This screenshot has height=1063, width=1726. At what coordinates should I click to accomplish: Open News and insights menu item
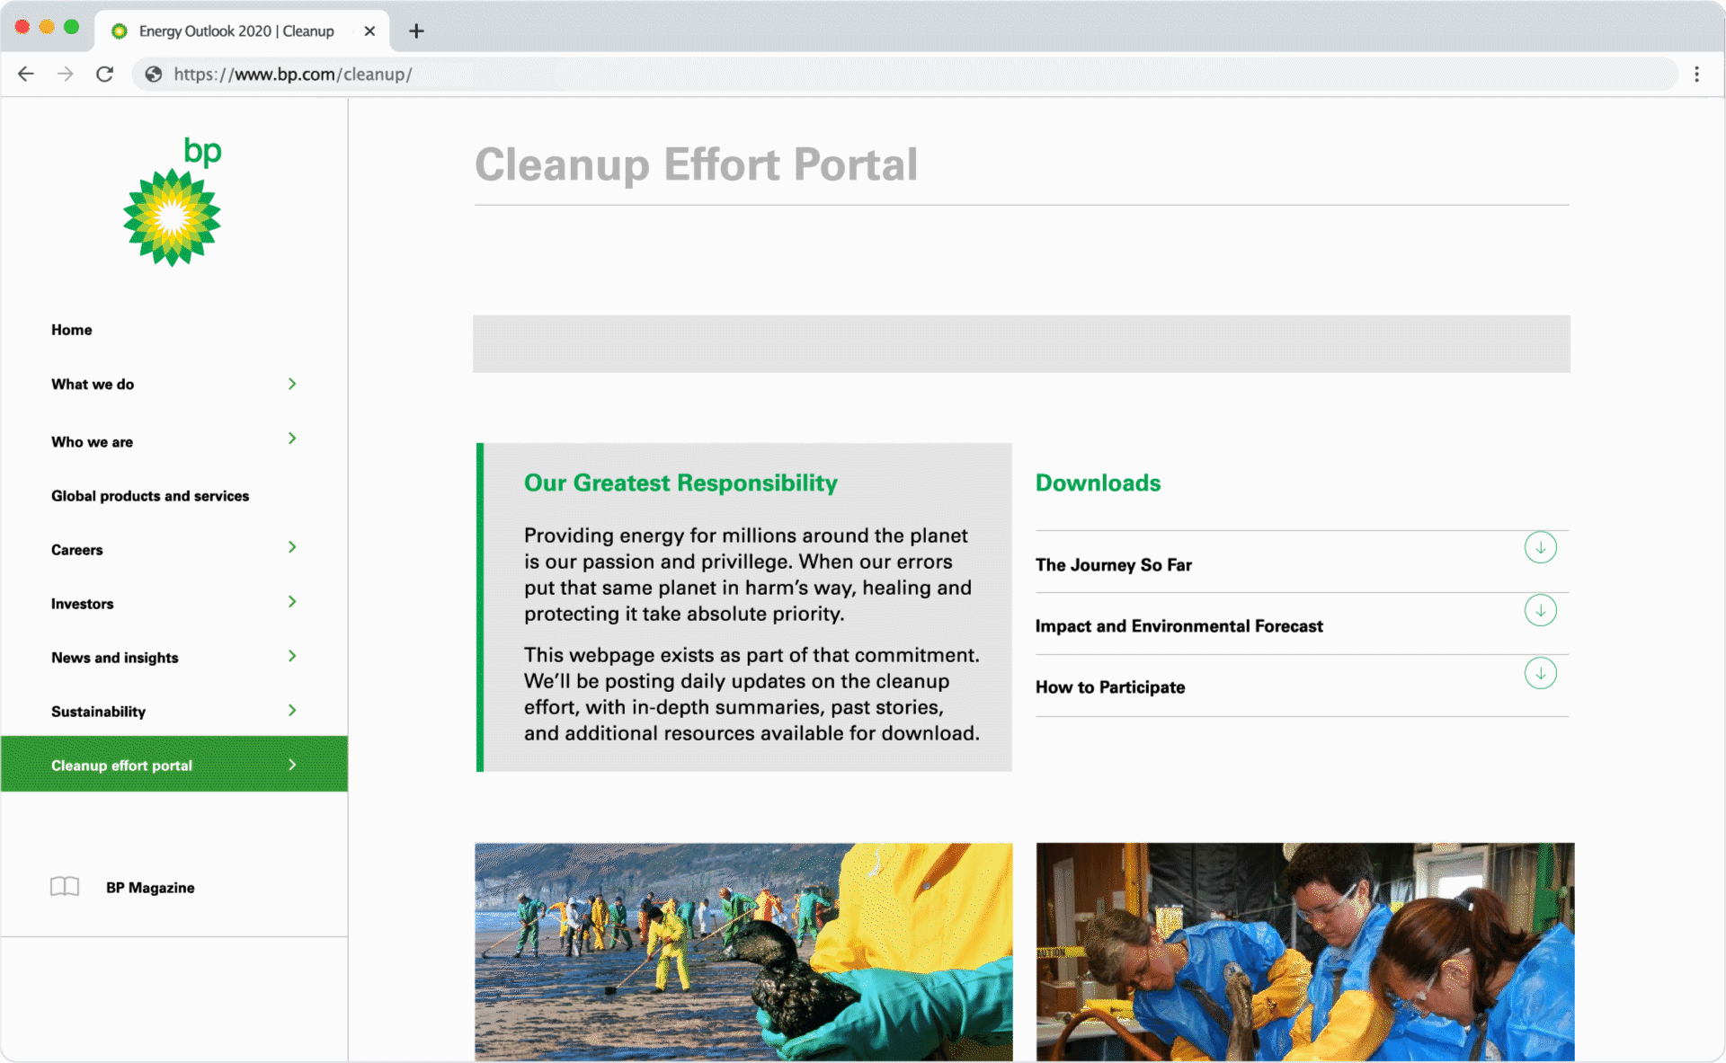[x=115, y=658]
